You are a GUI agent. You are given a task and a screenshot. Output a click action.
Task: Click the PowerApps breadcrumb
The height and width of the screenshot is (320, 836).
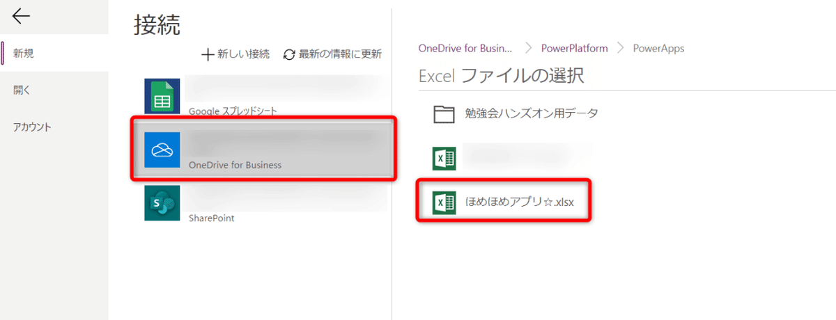(658, 48)
